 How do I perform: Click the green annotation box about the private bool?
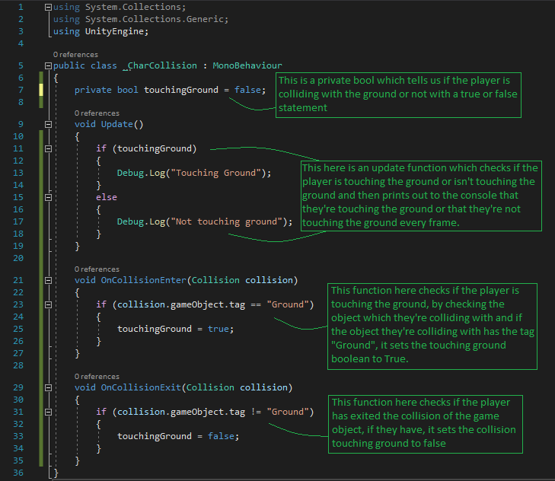(x=397, y=94)
